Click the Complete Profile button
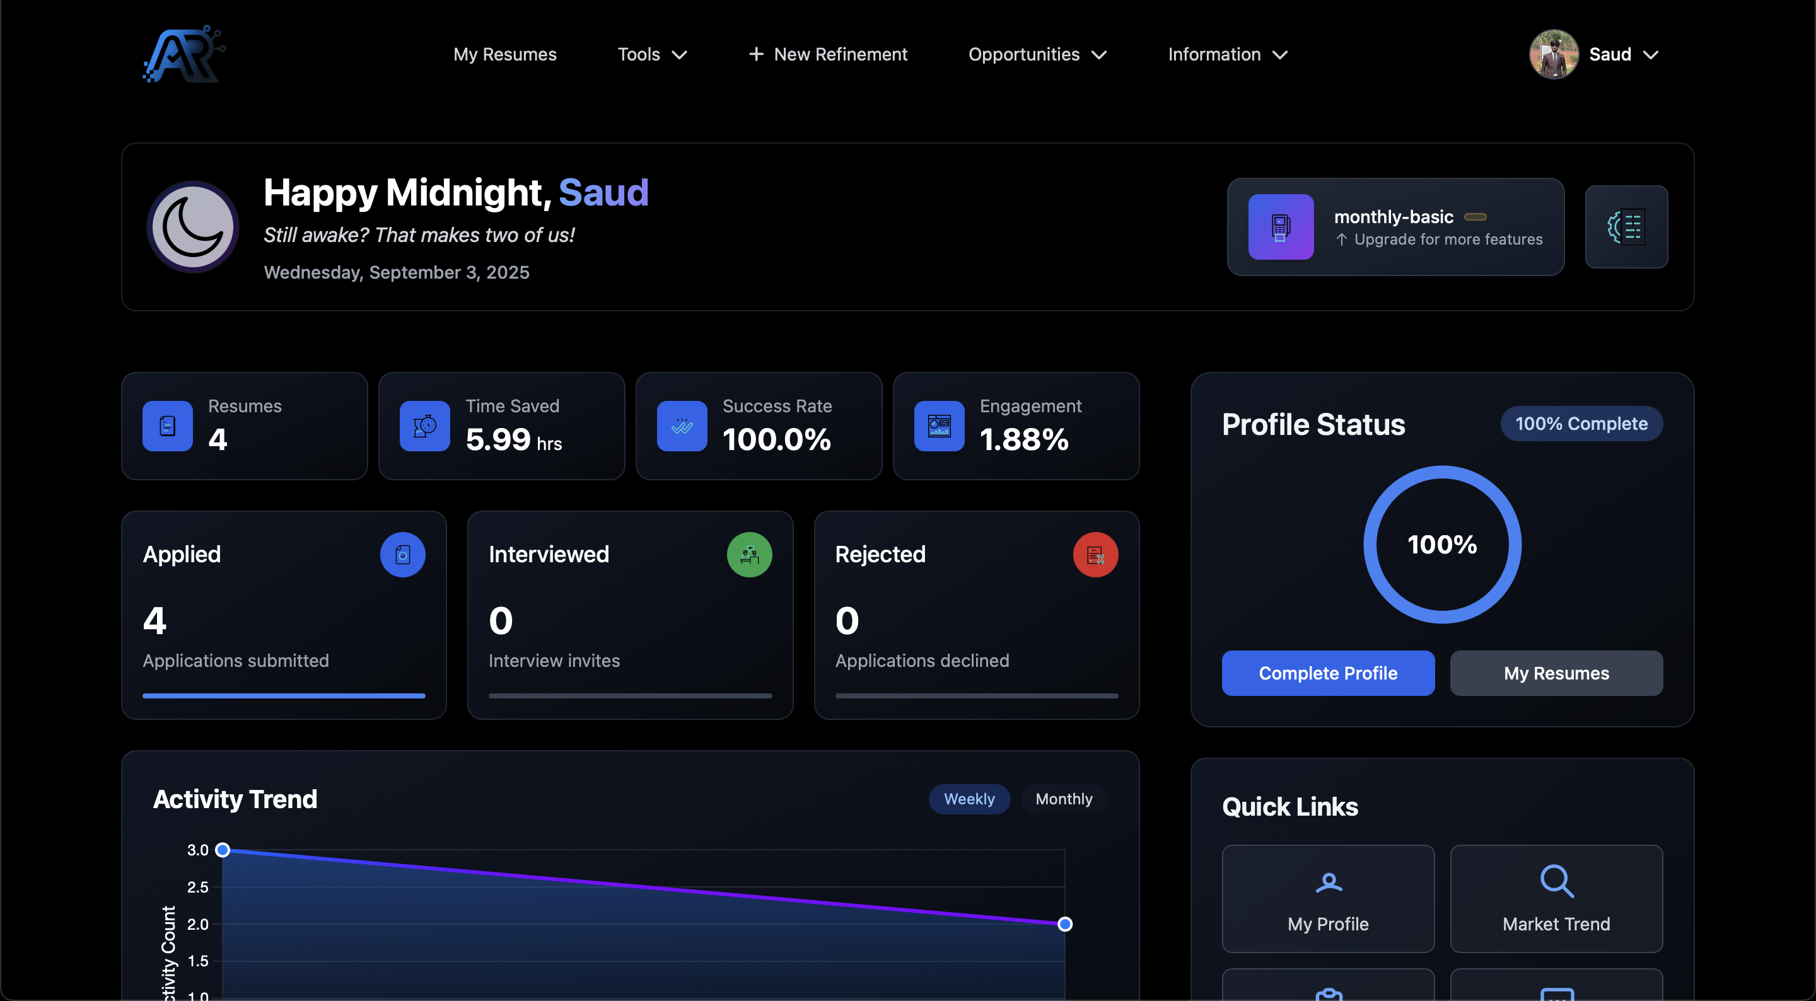Viewport: 1816px width, 1001px height. click(1327, 673)
